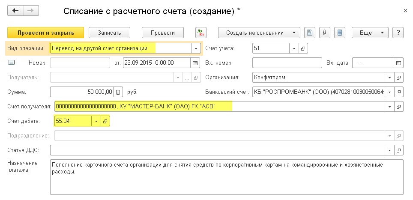
Task: Open calendar picker for Вх. дата
Action: [x=398, y=63]
